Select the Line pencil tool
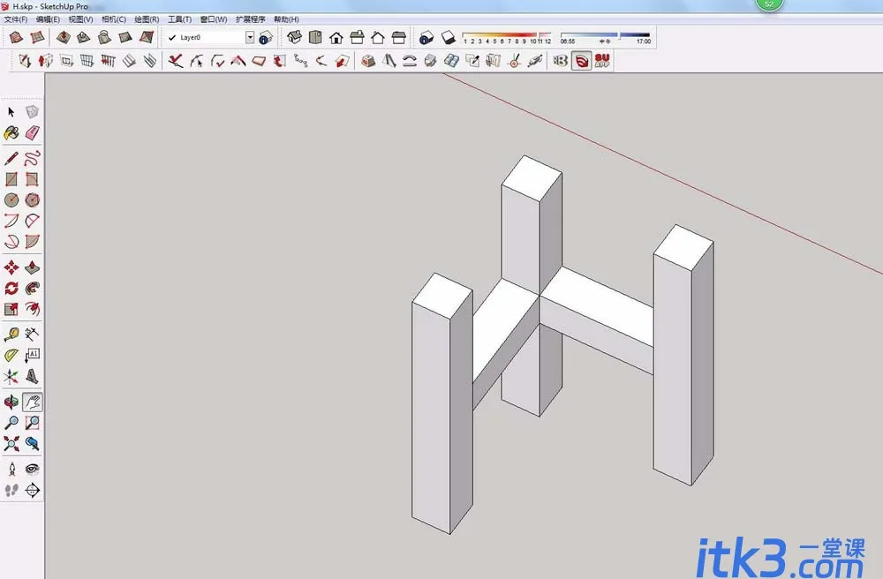This screenshot has width=883, height=579. (11, 158)
